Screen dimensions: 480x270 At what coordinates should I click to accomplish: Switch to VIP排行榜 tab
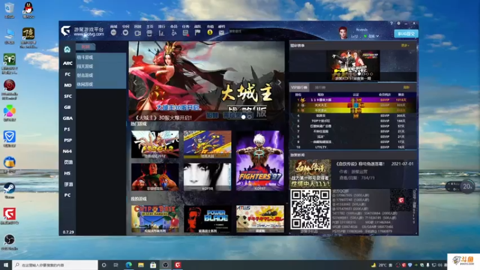[x=299, y=88]
